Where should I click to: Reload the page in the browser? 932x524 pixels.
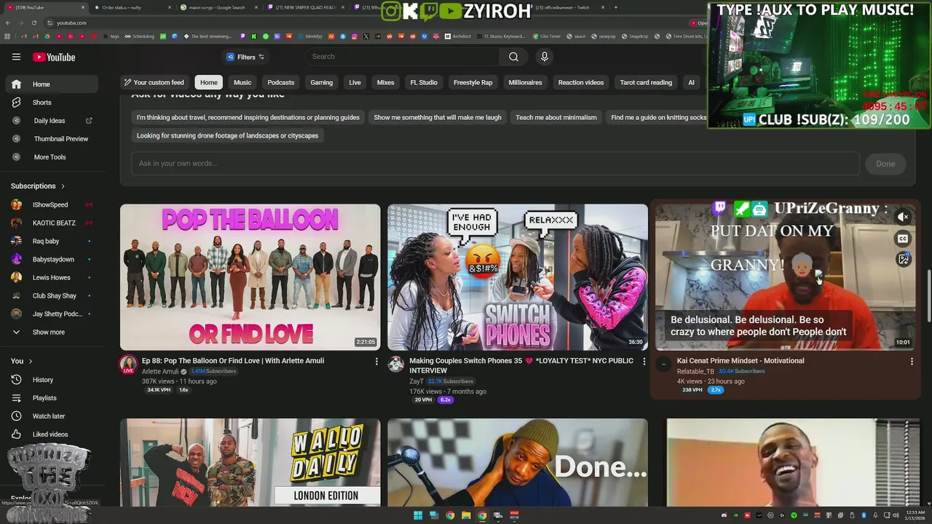33,23
